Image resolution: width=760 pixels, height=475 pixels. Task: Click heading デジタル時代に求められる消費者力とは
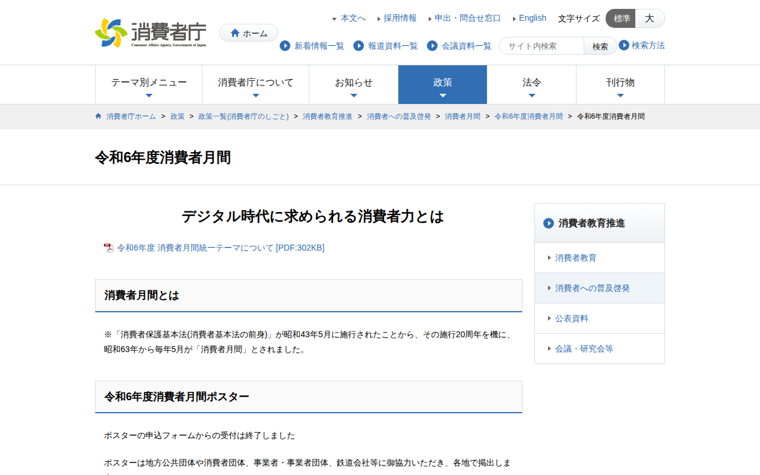point(313,216)
